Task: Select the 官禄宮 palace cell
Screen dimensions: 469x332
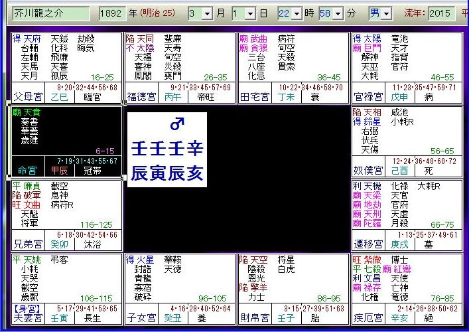Action: [x=406, y=68]
